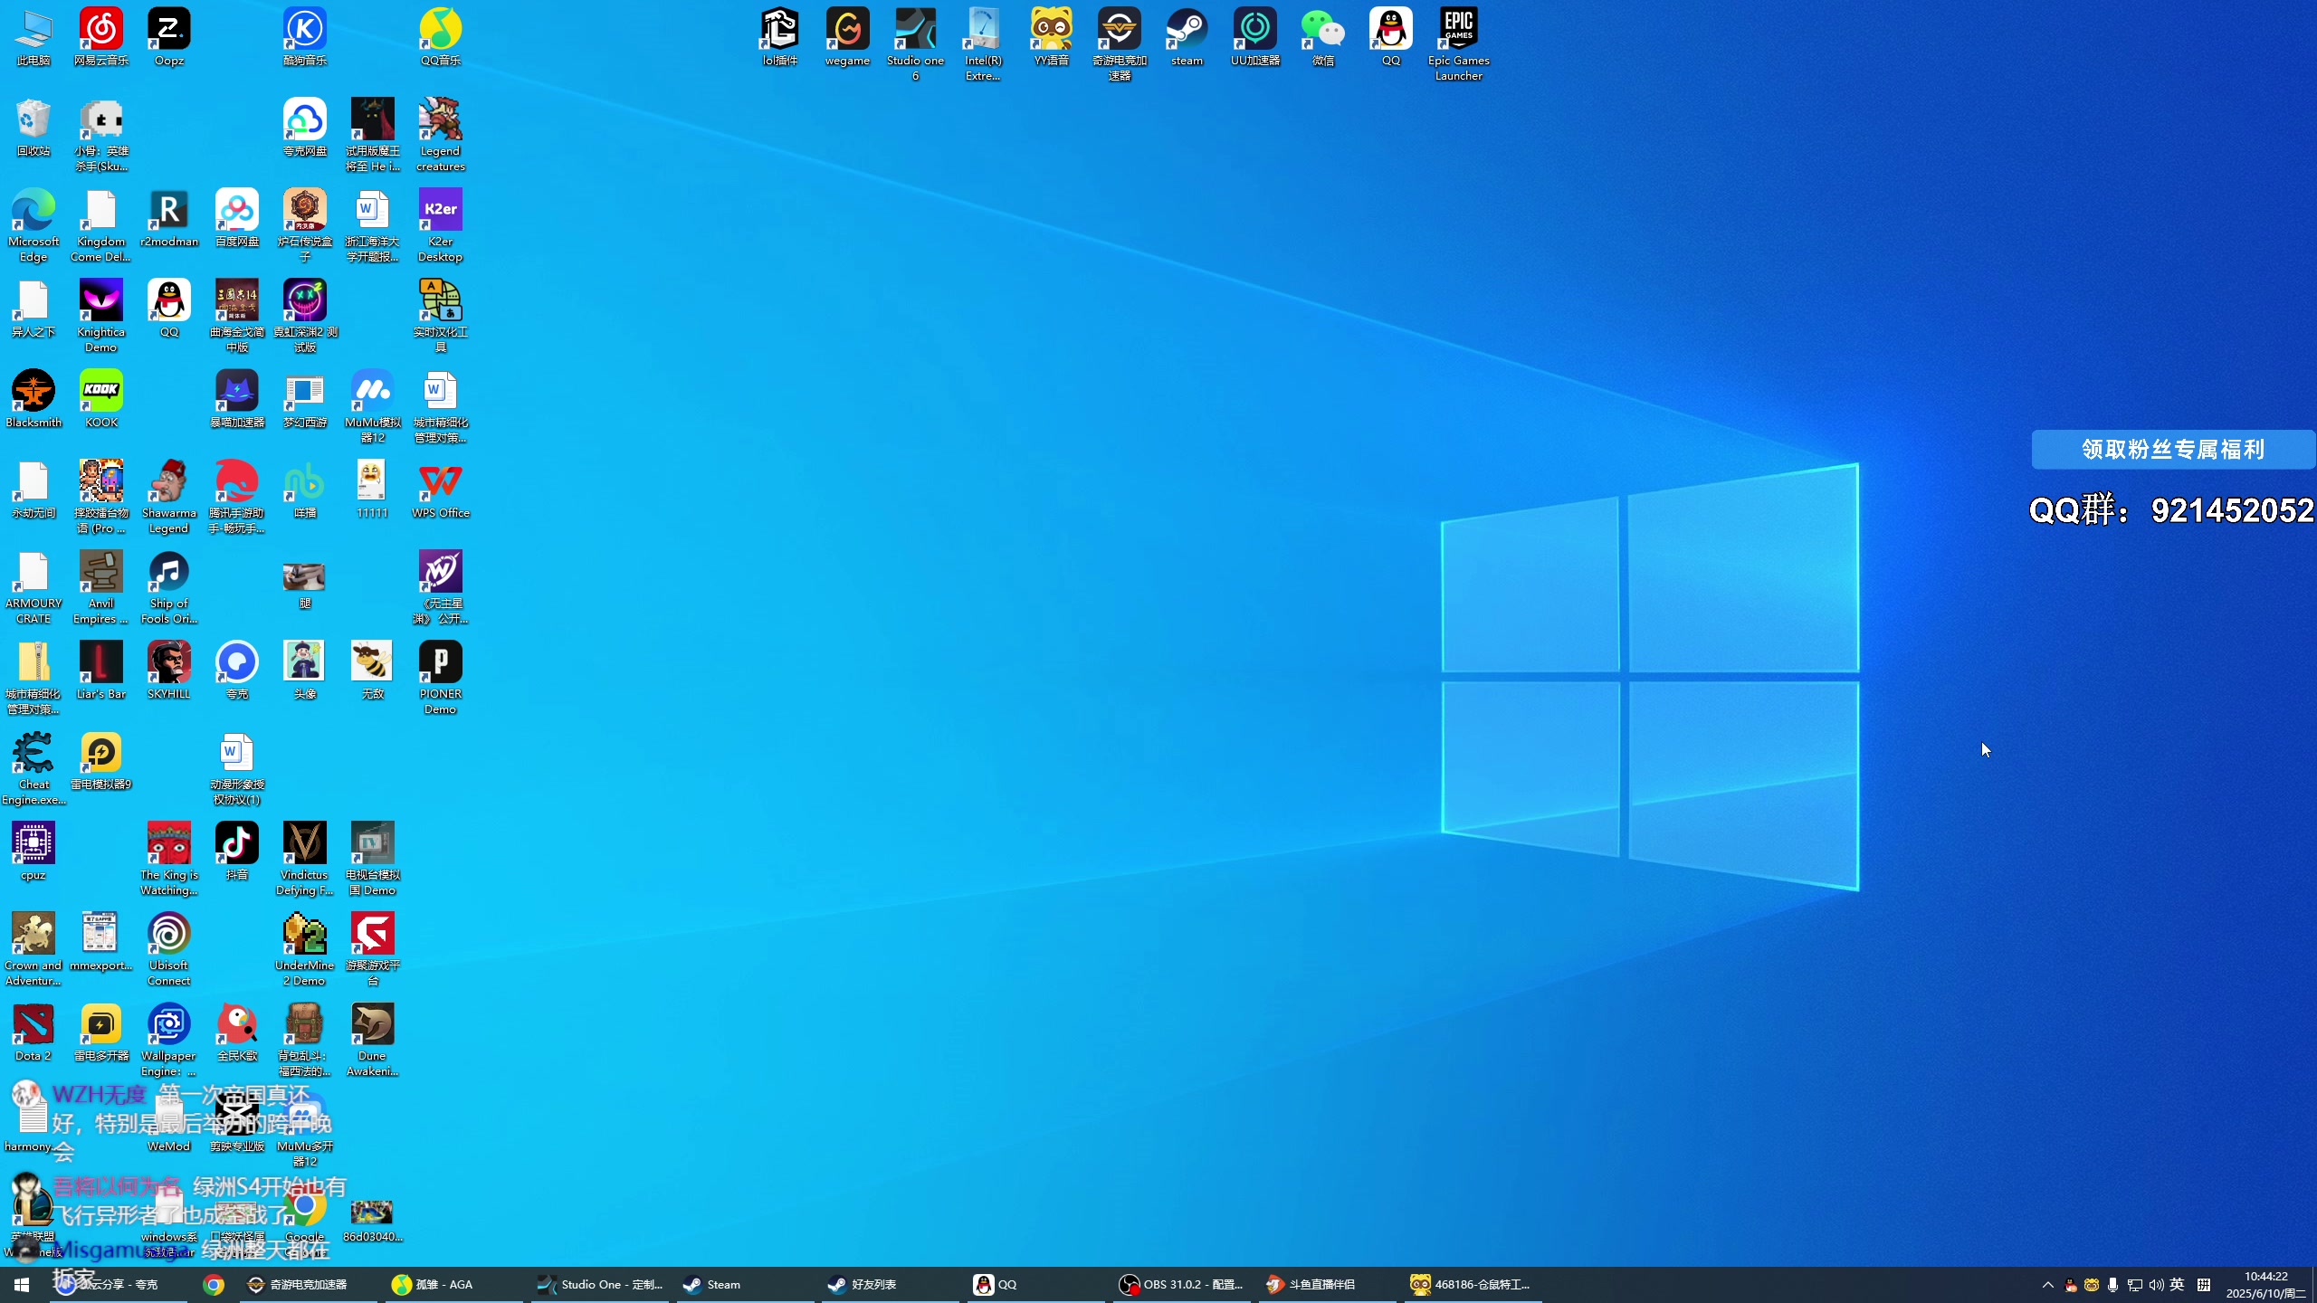Viewport: 2317px width, 1303px height.
Task: Open the volume speaker tray icon
Action: point(2156,1285)
